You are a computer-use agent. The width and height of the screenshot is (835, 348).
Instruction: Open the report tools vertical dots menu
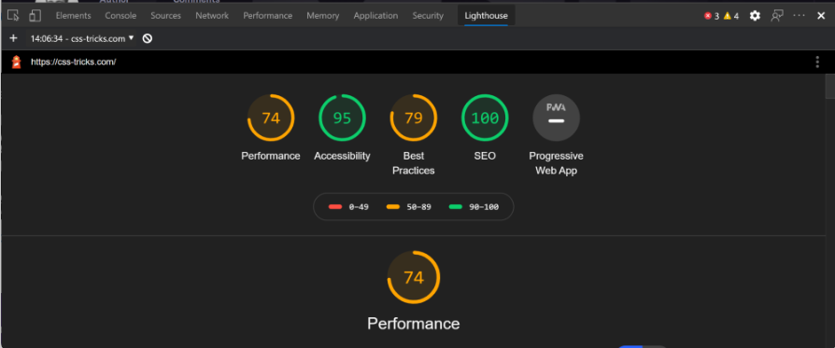(817, 63)
